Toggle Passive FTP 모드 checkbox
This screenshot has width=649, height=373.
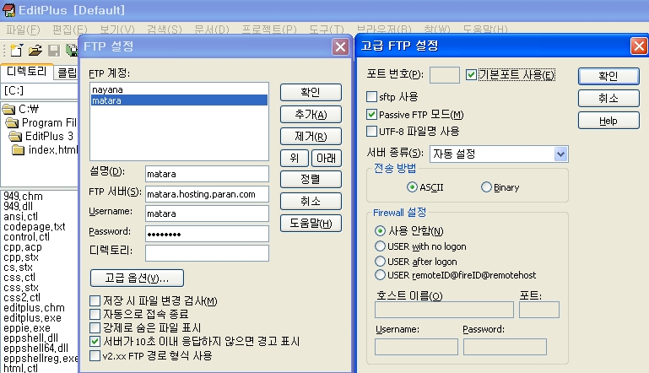(x=371, y=114)
